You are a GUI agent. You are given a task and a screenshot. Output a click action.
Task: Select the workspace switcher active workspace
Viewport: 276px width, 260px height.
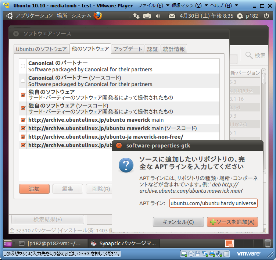point(229,243)
